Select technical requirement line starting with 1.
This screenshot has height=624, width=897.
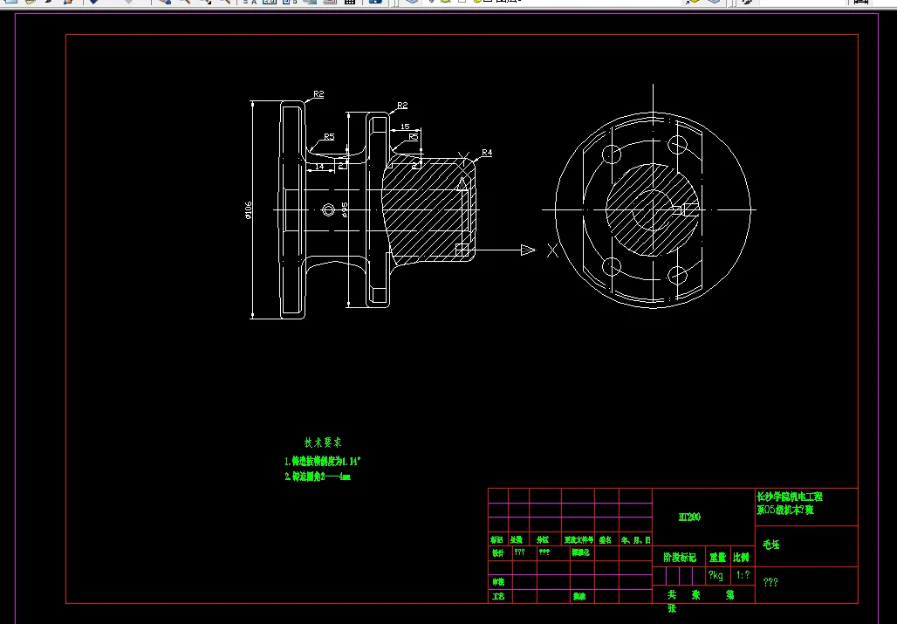point(322,461)
